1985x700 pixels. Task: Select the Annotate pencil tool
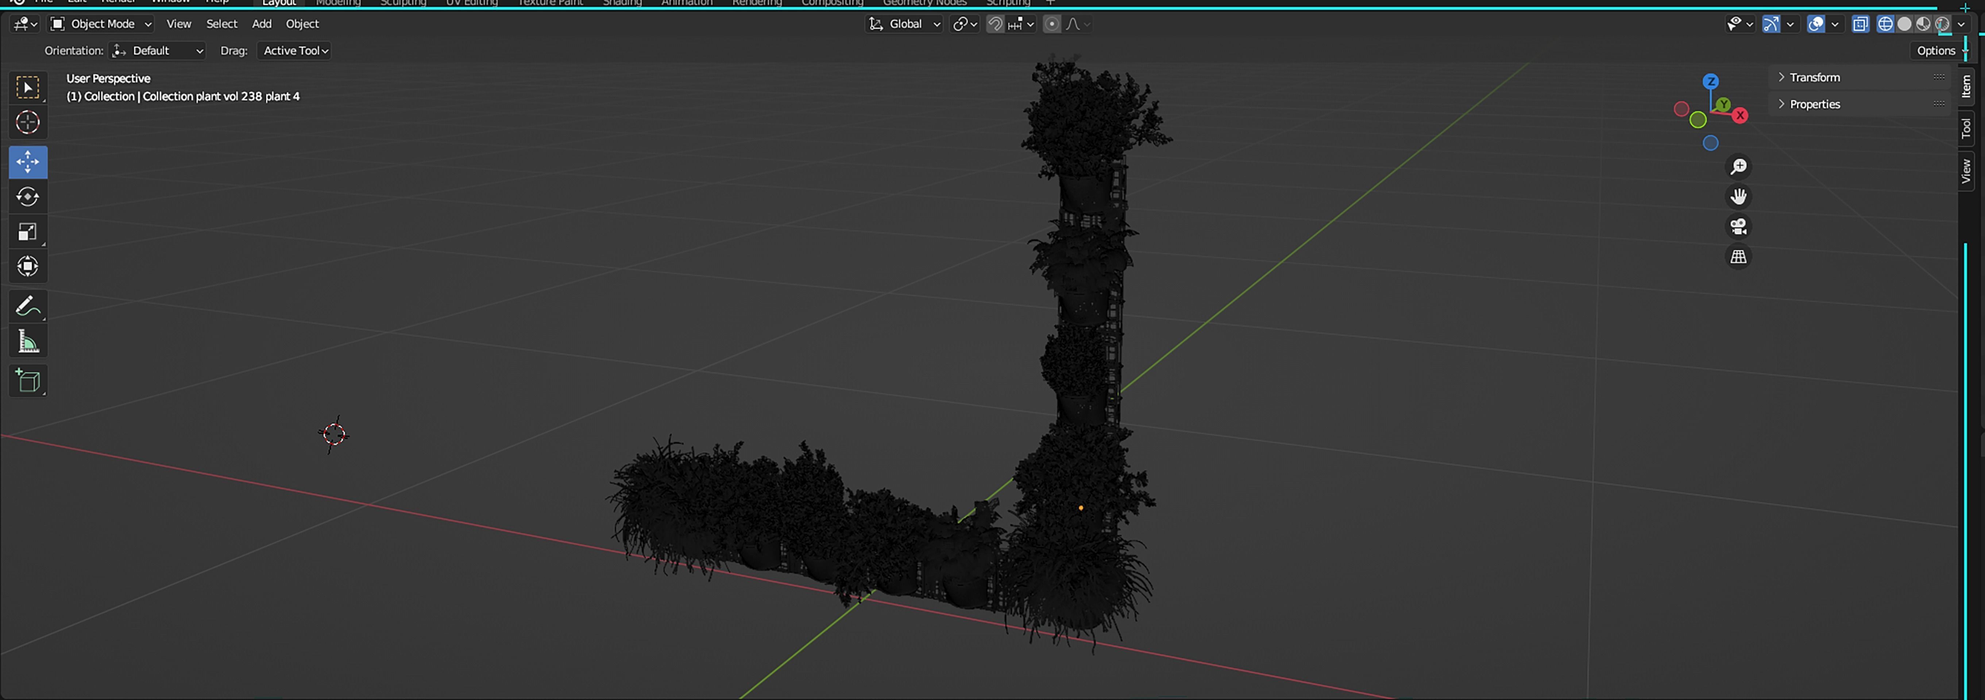click(x=28, y=306)
